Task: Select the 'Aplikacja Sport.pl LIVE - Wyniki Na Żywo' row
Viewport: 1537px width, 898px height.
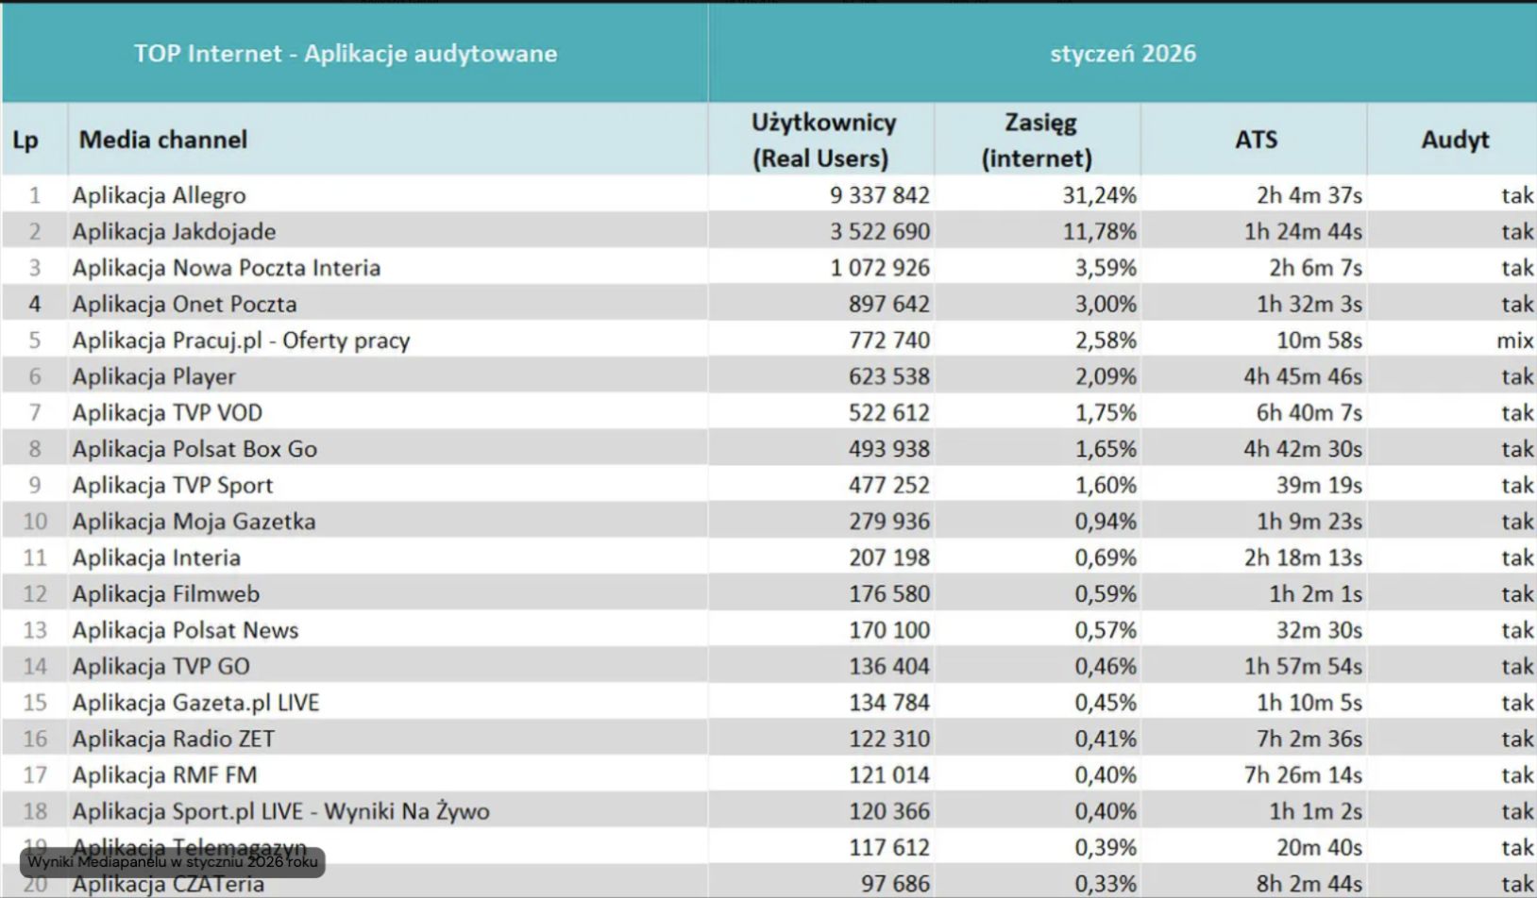Action: pos(279,810)
